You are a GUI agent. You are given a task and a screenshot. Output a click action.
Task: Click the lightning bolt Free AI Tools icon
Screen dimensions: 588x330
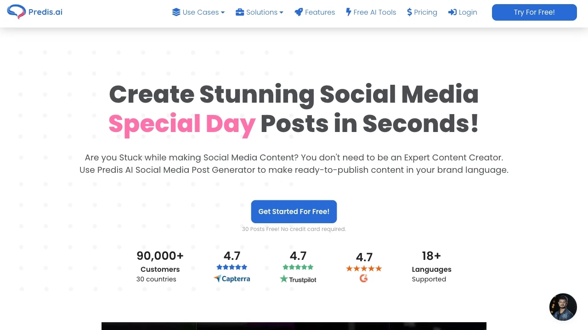[x=349, y=12]
